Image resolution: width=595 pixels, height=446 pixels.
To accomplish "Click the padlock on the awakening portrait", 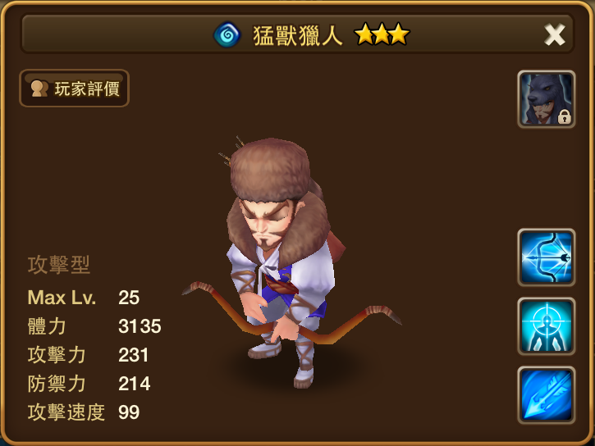I will [x=565, y=116].
